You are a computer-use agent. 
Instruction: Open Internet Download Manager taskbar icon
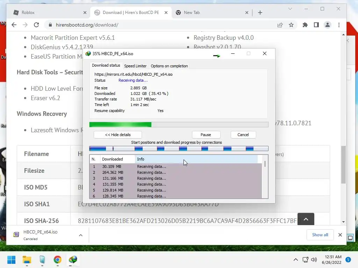coord(73,260)
